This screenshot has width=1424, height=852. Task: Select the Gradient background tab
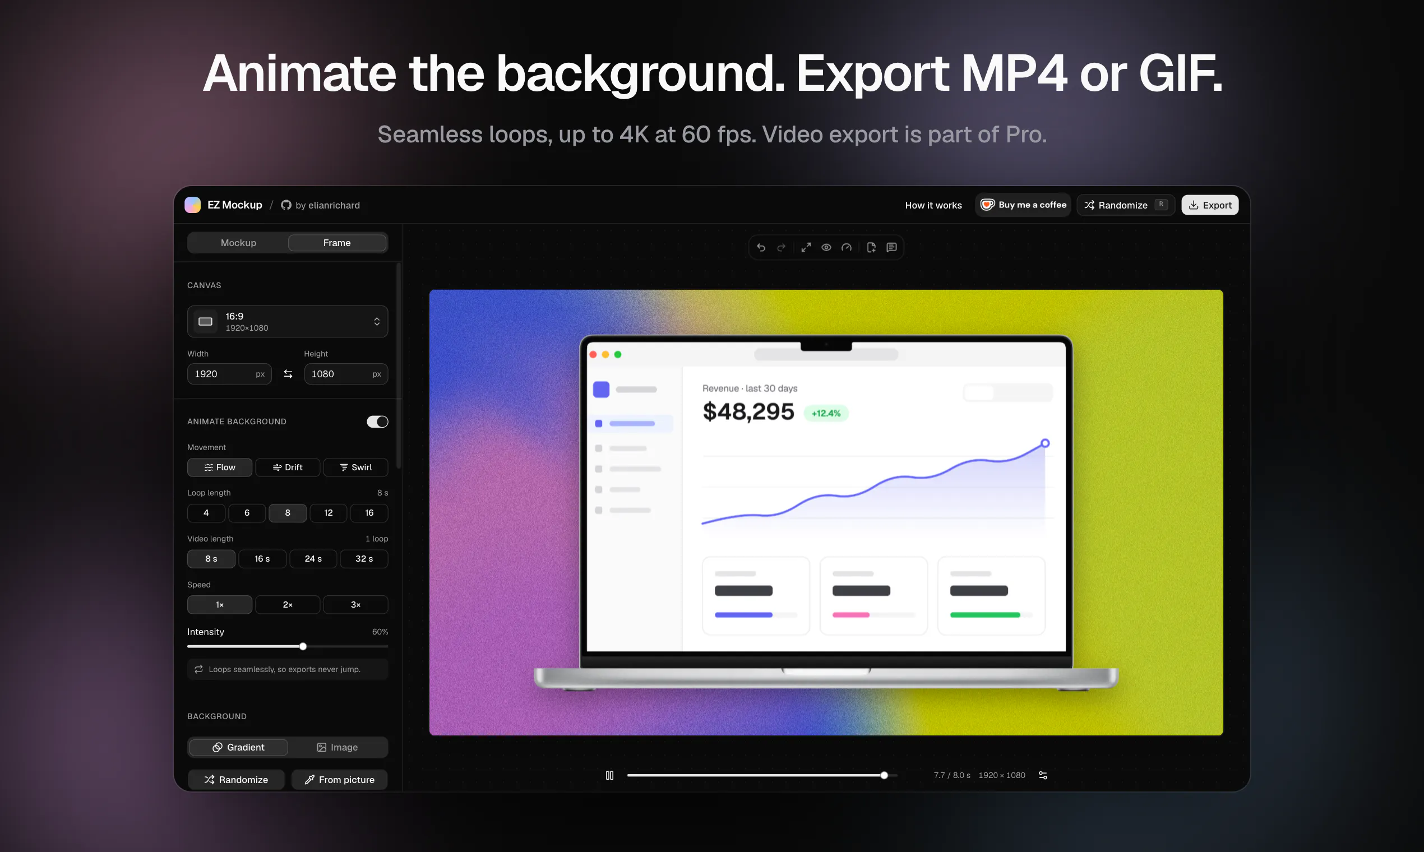pos(238,748)
